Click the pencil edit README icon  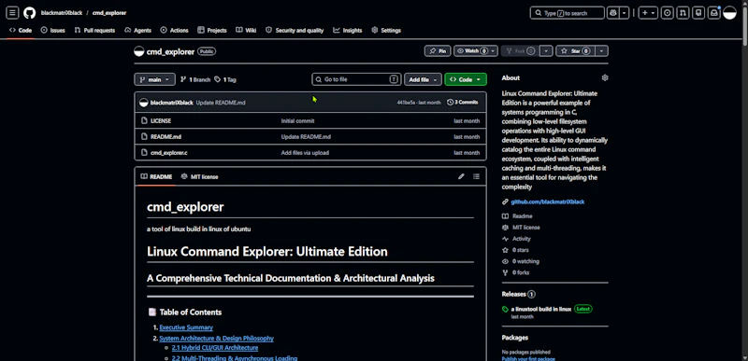461,176
